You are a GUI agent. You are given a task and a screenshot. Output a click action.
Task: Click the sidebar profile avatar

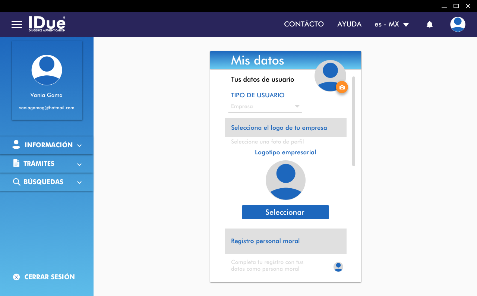(x=47, y=70)
